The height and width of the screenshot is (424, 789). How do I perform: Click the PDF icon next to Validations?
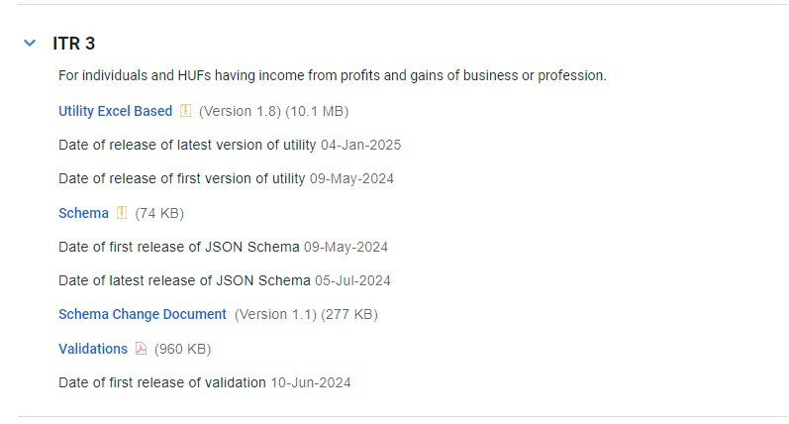(141, 349)
